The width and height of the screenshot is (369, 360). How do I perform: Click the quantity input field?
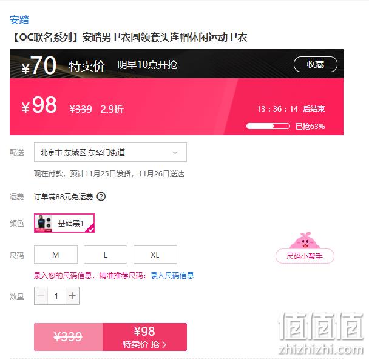(x=56, y=296)
